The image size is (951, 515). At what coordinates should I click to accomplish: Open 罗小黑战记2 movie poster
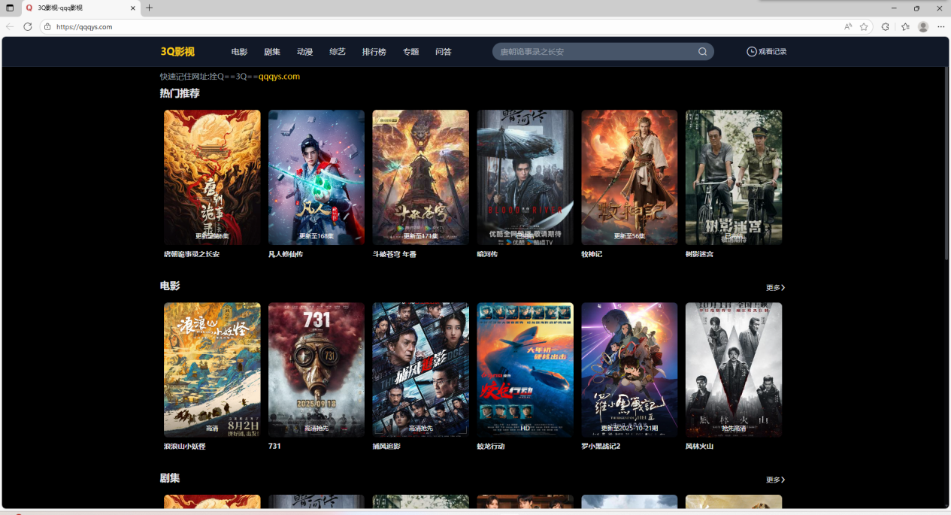pyautogui.click(x=629, y=370)
